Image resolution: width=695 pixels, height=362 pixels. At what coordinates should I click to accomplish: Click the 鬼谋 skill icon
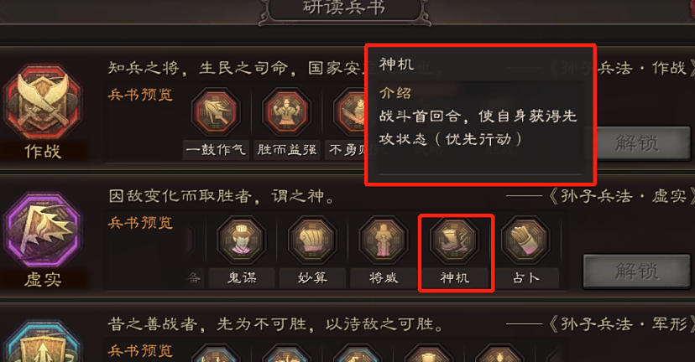point(242,240)
